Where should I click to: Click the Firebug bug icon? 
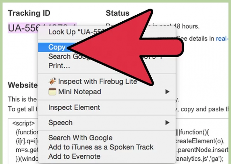[52, 81]
